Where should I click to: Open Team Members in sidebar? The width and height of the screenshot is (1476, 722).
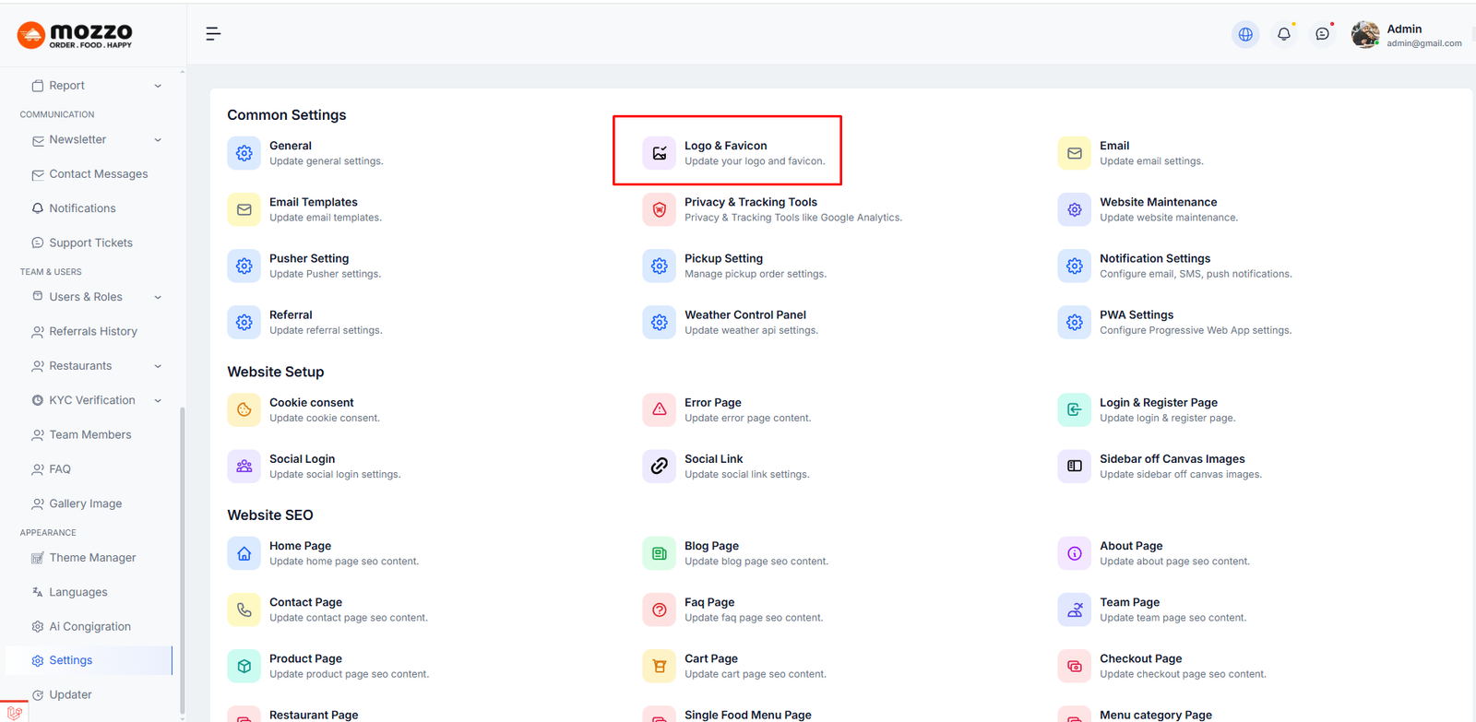[81, 434]
